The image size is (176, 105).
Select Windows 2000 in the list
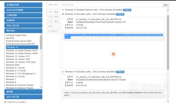pos(12,65)
